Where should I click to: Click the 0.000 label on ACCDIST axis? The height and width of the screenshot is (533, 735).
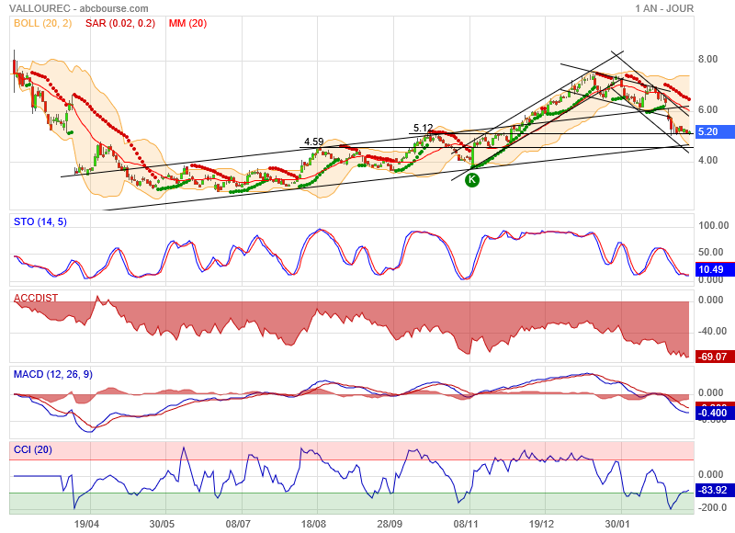tap(710, 300)
